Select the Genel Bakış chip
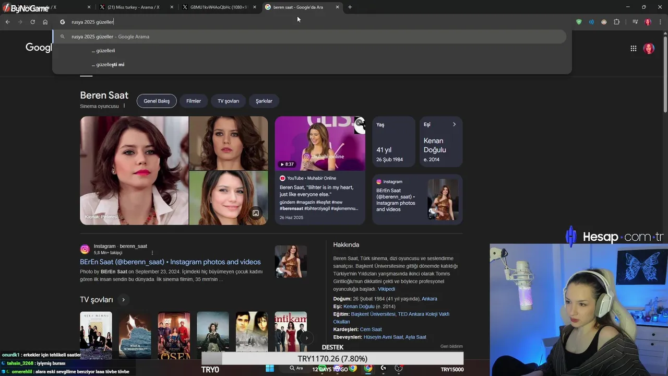The image size is (668, 376). pos(157,101)
